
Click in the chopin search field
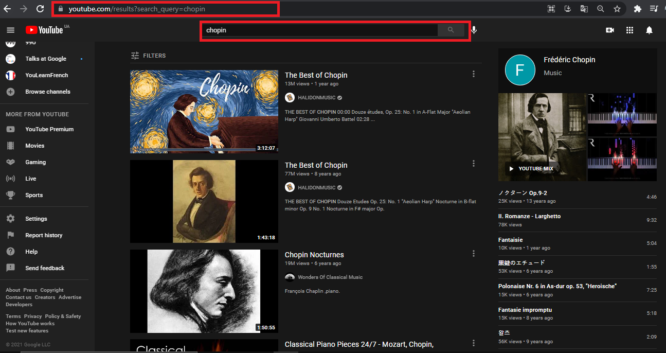tap(319, 30)
